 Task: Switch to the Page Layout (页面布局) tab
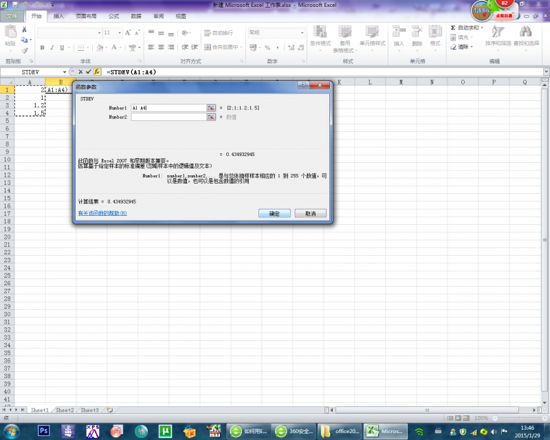click(x=86, y=16)
